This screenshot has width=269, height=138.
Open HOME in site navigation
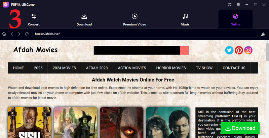[18, 68]
